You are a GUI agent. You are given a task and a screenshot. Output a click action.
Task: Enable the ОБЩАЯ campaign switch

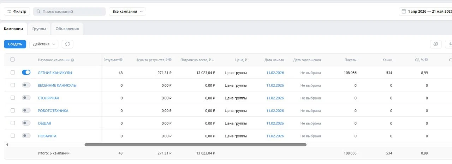[26, 123]
